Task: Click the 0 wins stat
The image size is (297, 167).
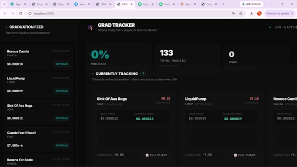Action: 231,54
